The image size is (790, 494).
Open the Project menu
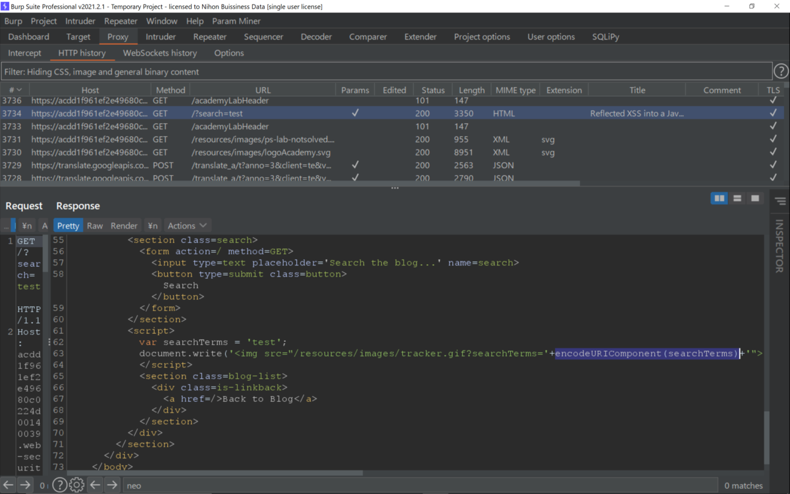coord(44,21)
